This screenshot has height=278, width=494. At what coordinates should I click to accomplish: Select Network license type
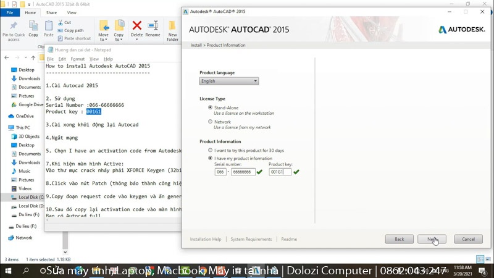point(210,122)
